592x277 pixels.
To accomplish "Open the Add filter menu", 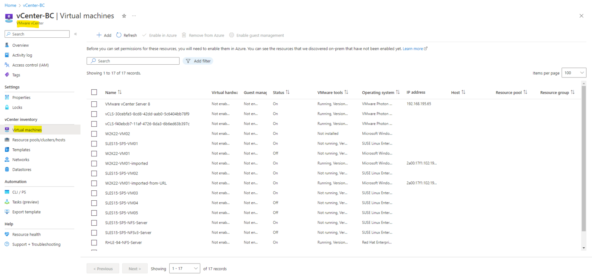I will [198, 60].
